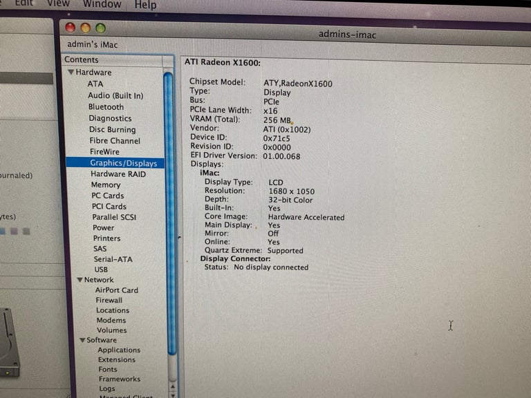
Task: Click the x16 PCIe Lane Width value
Action: (270, 111)
